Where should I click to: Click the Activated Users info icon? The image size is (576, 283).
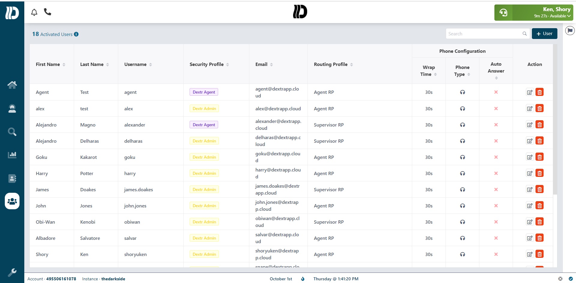tap(76, 34)
